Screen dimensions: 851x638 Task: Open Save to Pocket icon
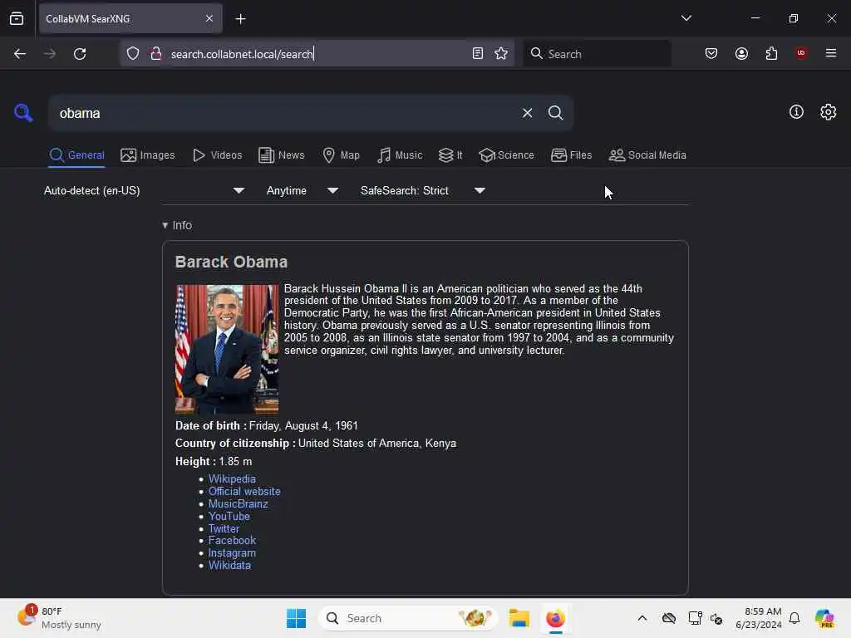point(711,53)
